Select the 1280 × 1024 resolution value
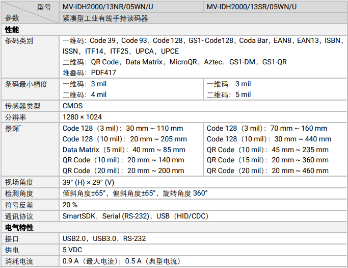 tap(82, 117)
